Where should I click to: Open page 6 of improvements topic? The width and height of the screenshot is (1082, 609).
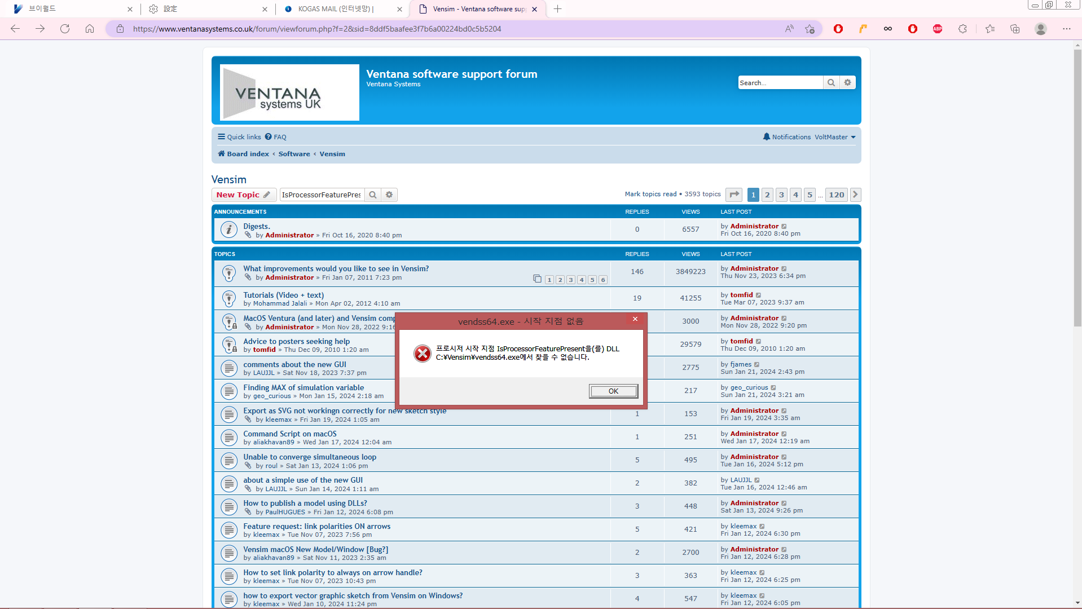[x=603, y=280]
